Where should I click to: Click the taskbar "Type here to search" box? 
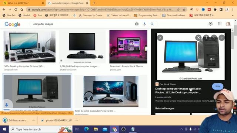[41, 129]
